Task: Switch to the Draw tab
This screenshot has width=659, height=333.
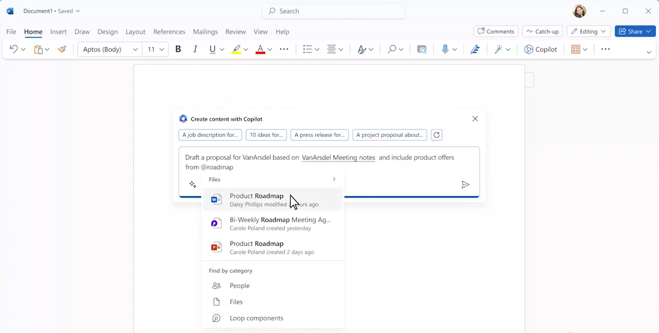Action: (82, 32)
